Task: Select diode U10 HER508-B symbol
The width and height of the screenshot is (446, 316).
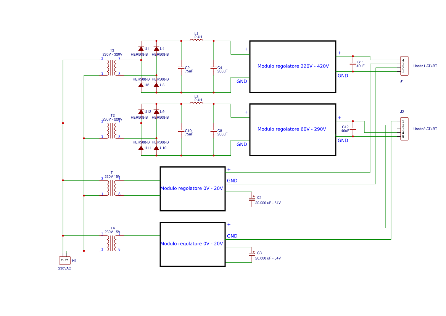Action: coord(156,147)
